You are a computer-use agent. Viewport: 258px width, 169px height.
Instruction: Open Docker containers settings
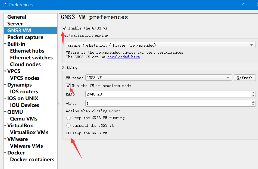click(32, 159)
